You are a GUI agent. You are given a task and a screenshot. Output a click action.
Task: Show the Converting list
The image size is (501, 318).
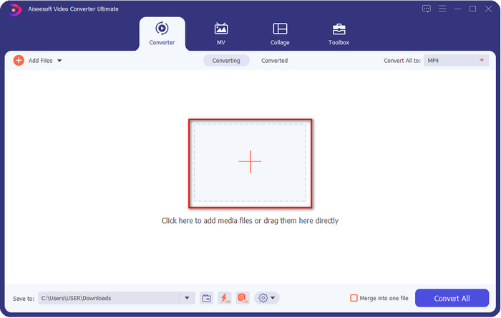tap(226, 61)
